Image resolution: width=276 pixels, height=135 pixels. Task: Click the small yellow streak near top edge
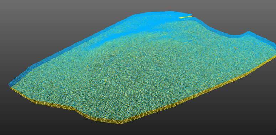click(185, 17)
